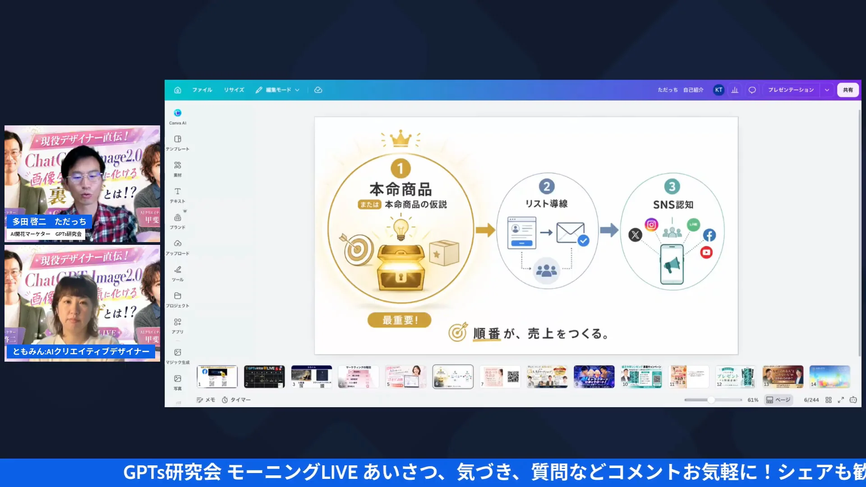Open the ブランド panel
The height and width of the screenshot is (487, 866).
pos(178,221)
